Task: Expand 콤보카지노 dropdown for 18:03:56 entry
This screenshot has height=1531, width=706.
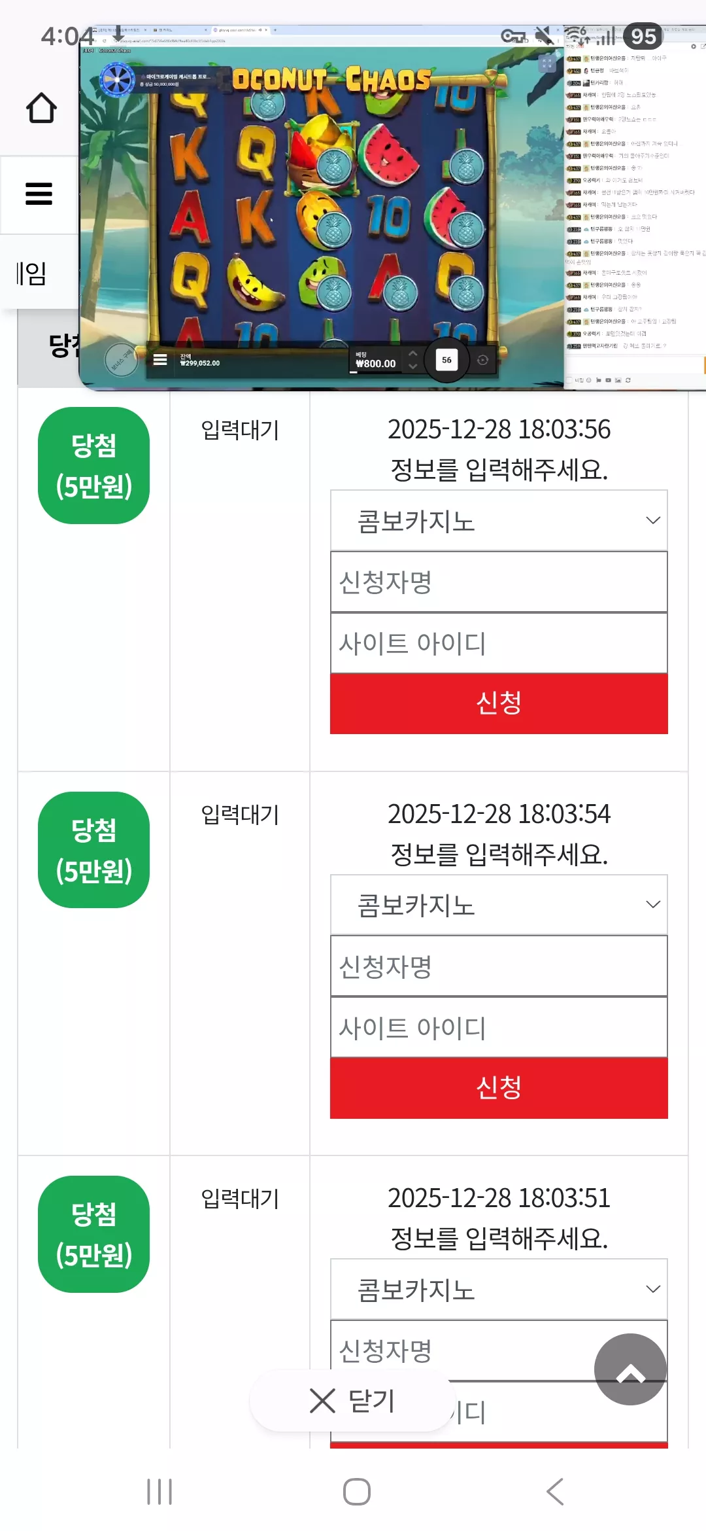Action: click(499, 521)
